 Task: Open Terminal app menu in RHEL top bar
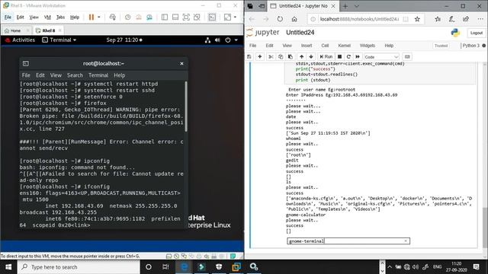(x=59, y=40)
